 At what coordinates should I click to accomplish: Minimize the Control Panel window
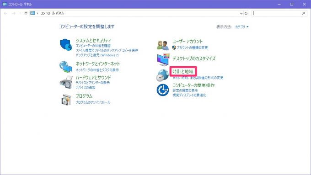[279, 4]
